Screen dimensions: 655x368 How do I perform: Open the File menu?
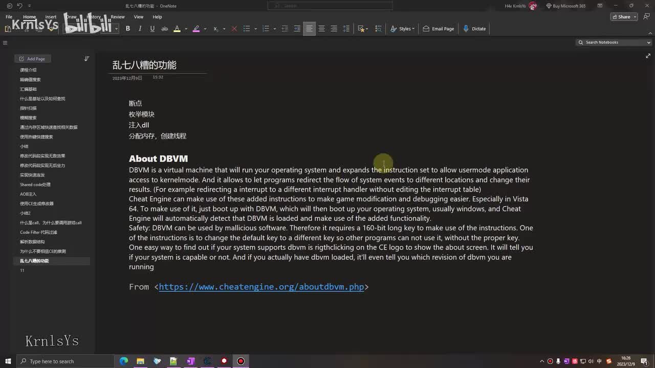coord(9,17)
